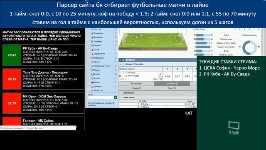
Task: Click the Киберспорт gamepad icon
Action: (x=92, y=58)
